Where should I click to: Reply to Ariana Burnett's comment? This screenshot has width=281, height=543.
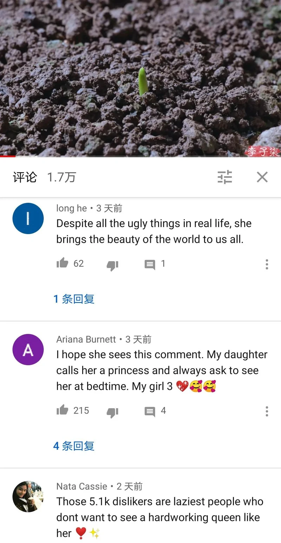tap(150, 412)
